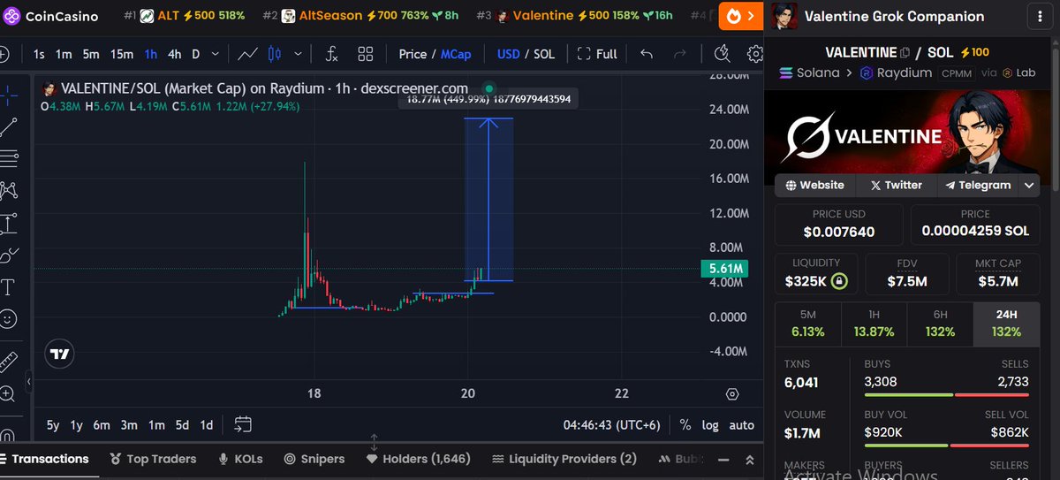Select the brush drawing tool
Image resolution: width=1060 pixels, height=480 pixels.
[x=7, y=255]
